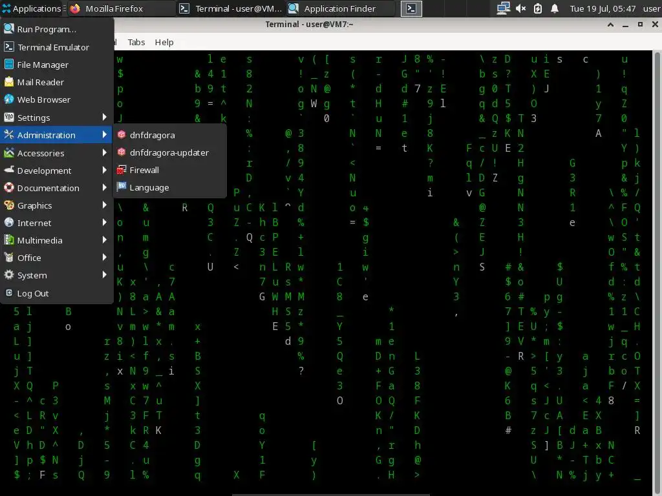Click the Documentation lifebuoy icon
Screen dimensions: 662x496
pos(9,187)
